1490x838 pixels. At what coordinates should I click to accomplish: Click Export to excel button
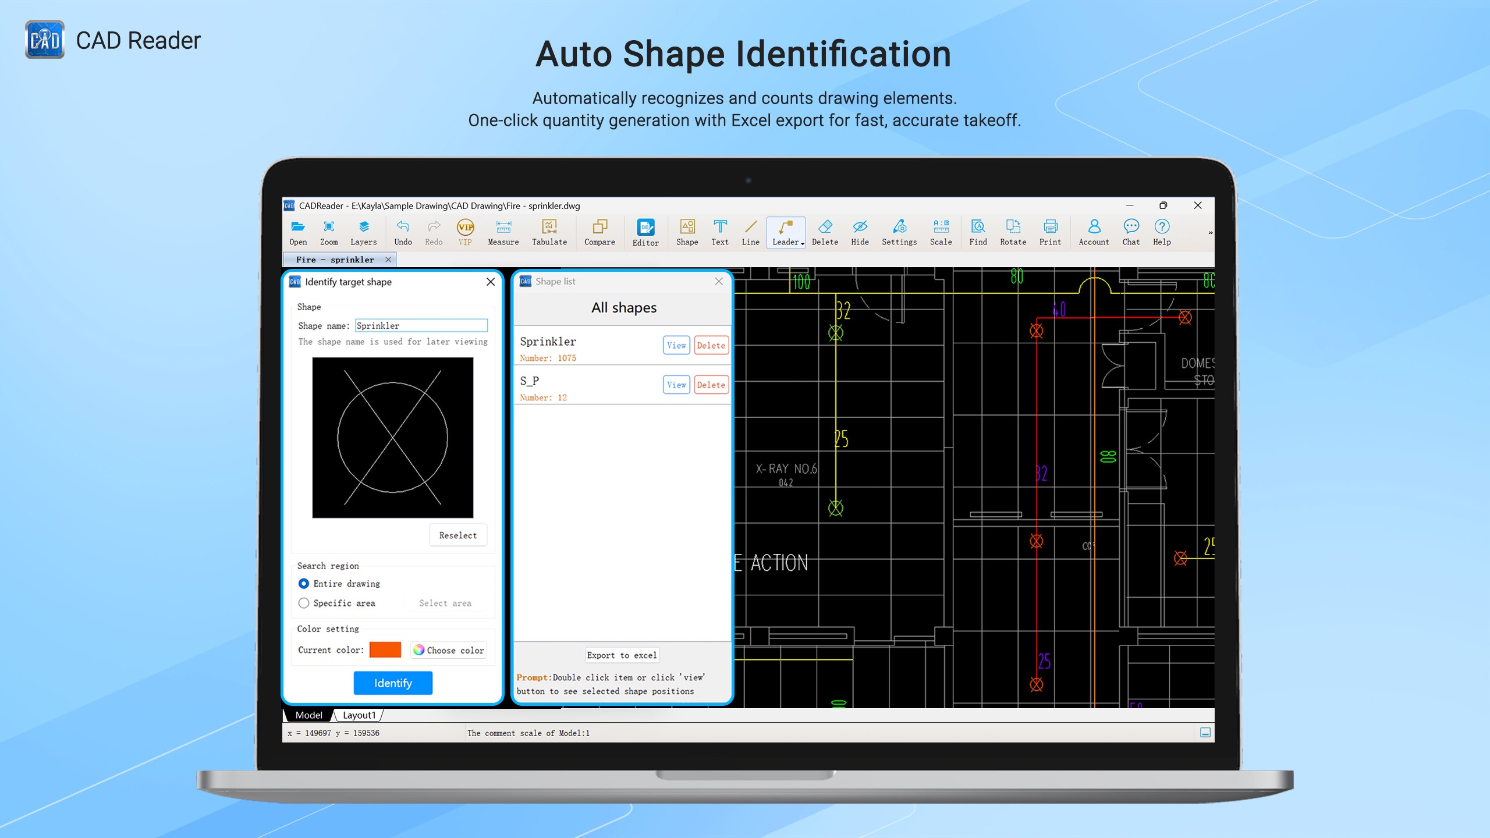(x=622, y=655)
